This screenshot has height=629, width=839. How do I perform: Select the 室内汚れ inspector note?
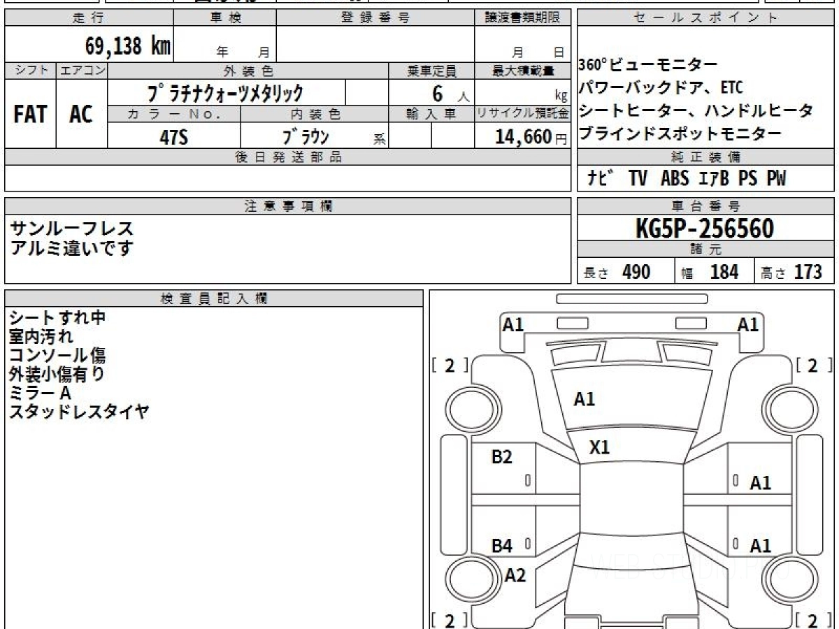(41, 336)
